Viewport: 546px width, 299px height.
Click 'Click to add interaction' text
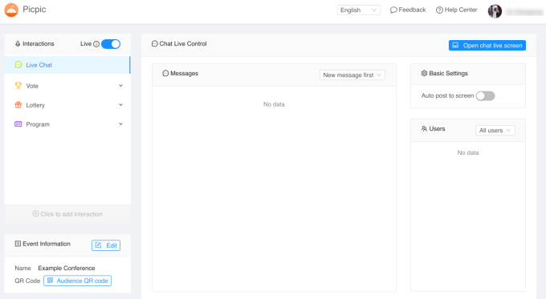click(x=71, y=214)
